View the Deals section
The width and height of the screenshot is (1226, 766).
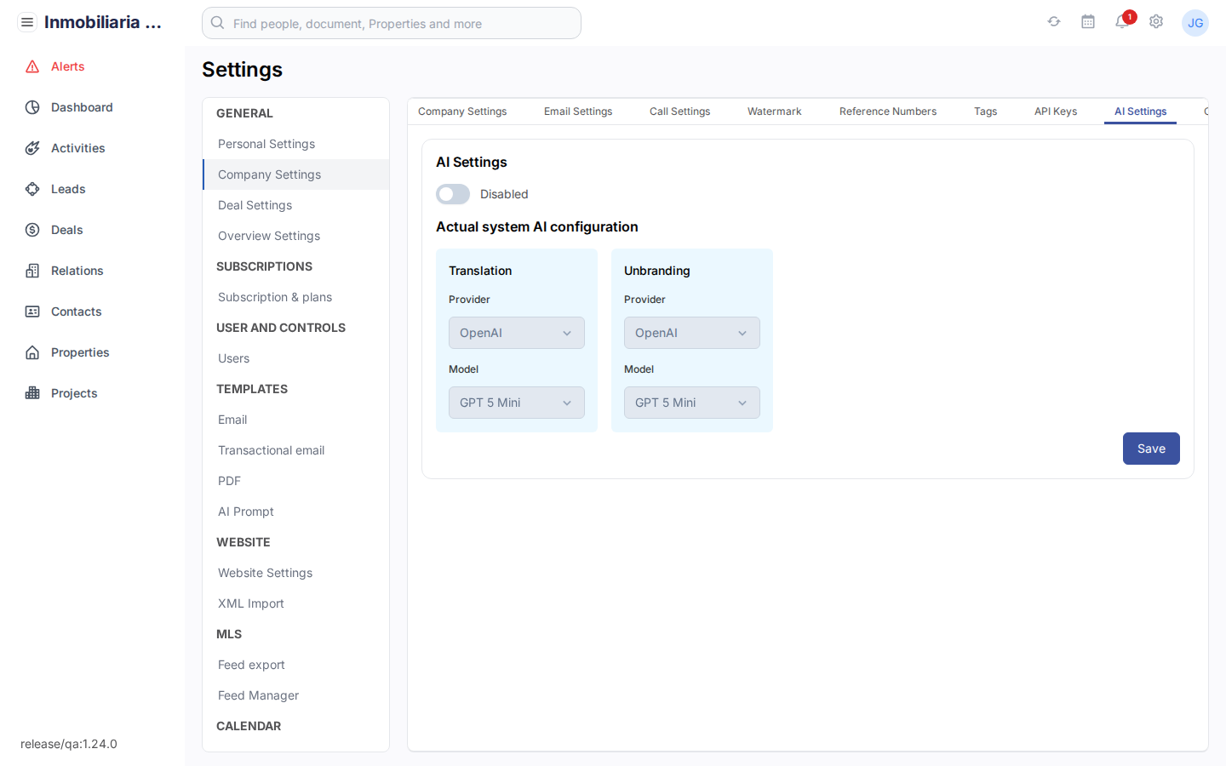[x=66, y=230]
